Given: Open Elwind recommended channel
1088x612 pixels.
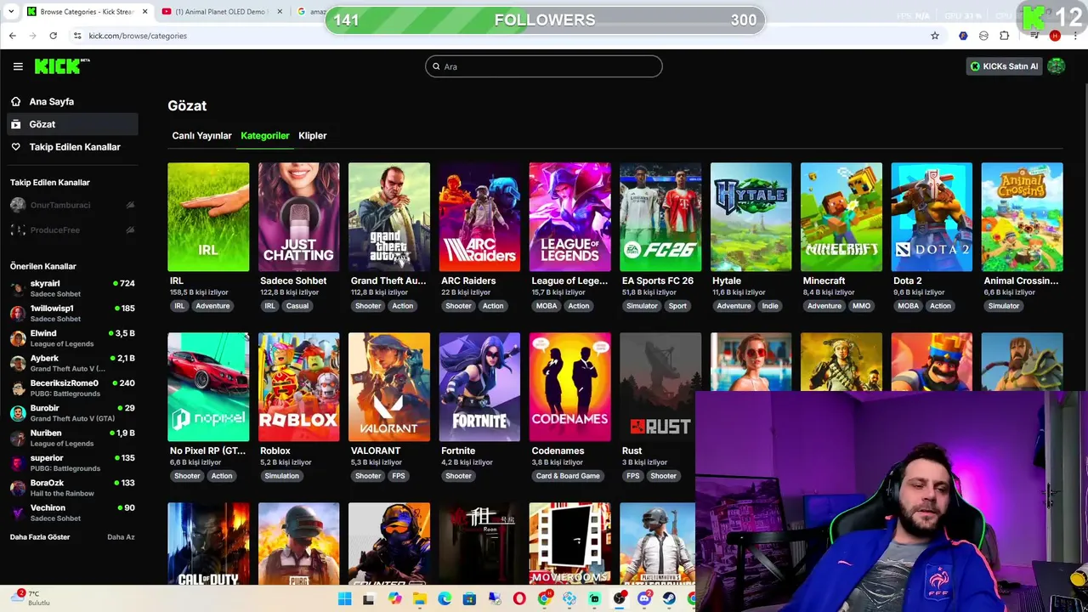Looking at the screenshot, I should (x=72, y=338).
